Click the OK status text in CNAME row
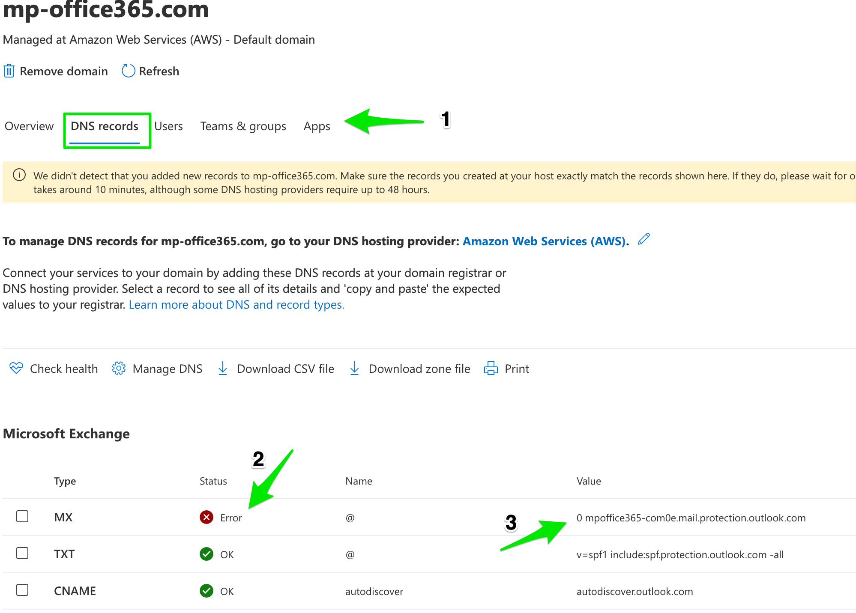Viewport: 856px width, 613px height. (227, 592)
